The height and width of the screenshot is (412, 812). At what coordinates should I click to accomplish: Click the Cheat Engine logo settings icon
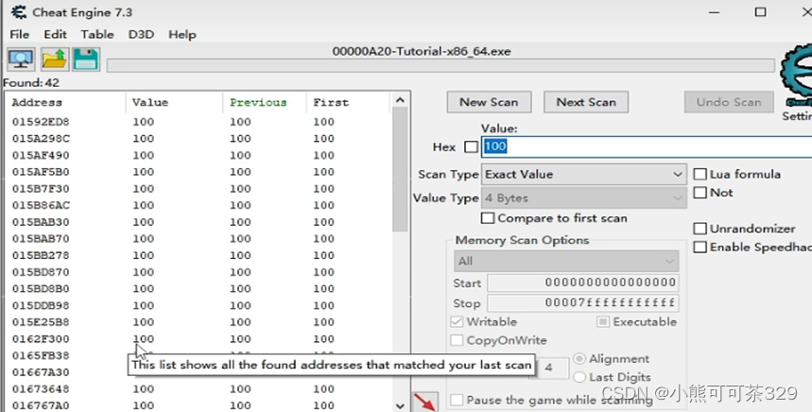(797, 77)
